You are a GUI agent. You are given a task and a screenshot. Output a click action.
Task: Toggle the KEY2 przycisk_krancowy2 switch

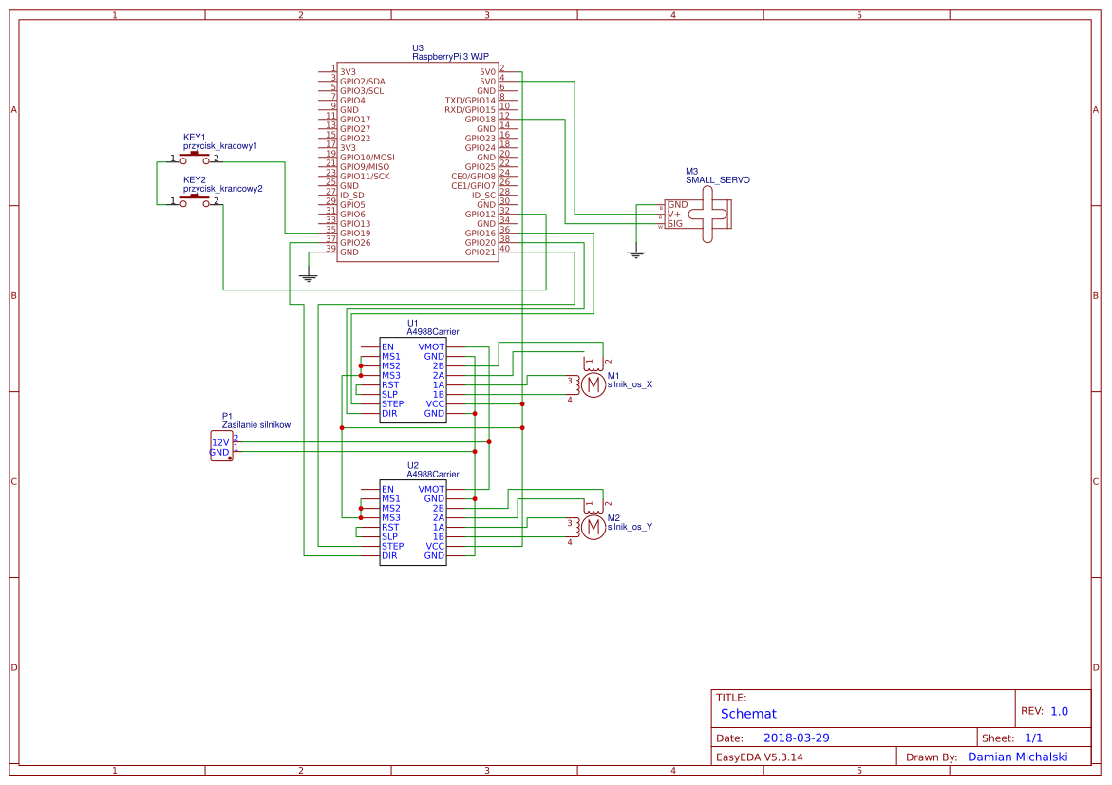[x=194, y=200]
